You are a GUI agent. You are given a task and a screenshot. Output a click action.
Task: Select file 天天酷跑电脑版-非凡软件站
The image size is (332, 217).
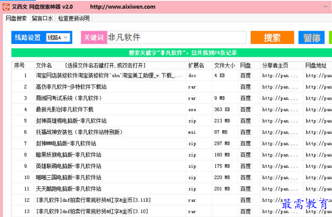coord(68,189)
